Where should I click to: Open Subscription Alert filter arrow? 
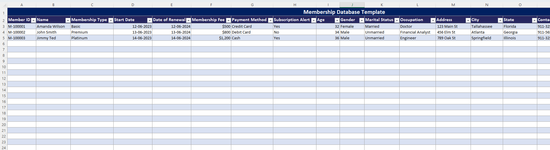314,20
